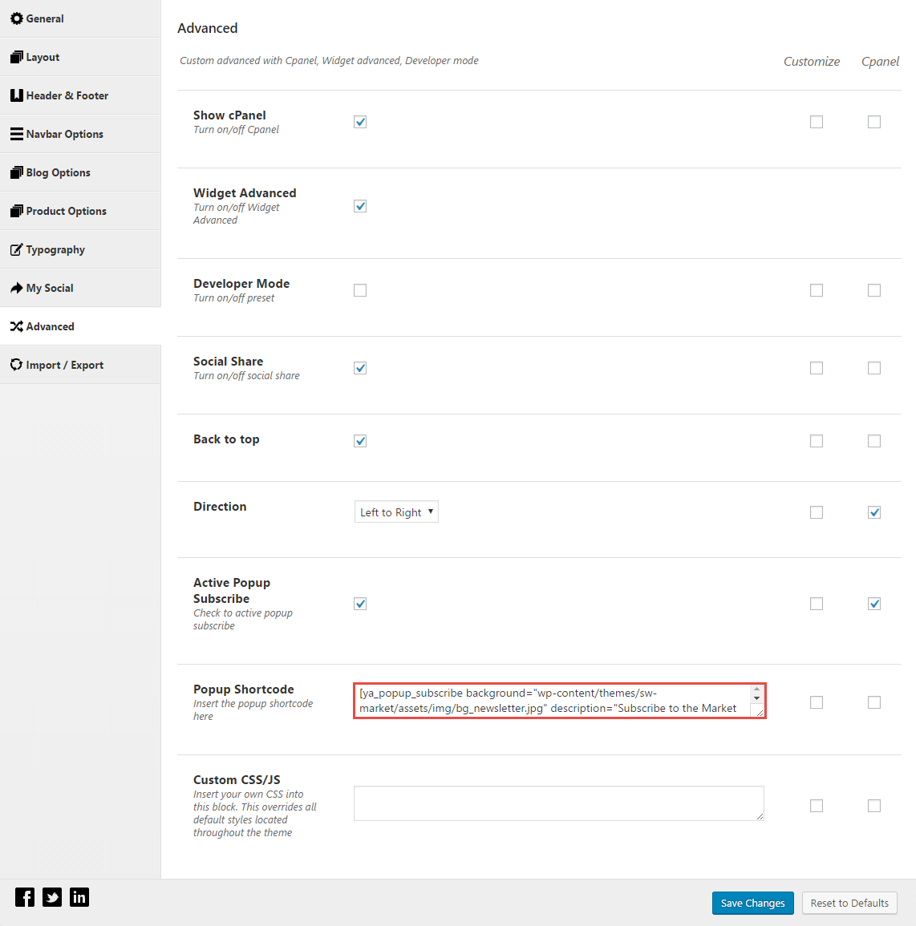Screen dimensions: 916x926
Task: Check Back to top Cpanel column checkbox
Action: pyautogui.click(x=874, y=441)
